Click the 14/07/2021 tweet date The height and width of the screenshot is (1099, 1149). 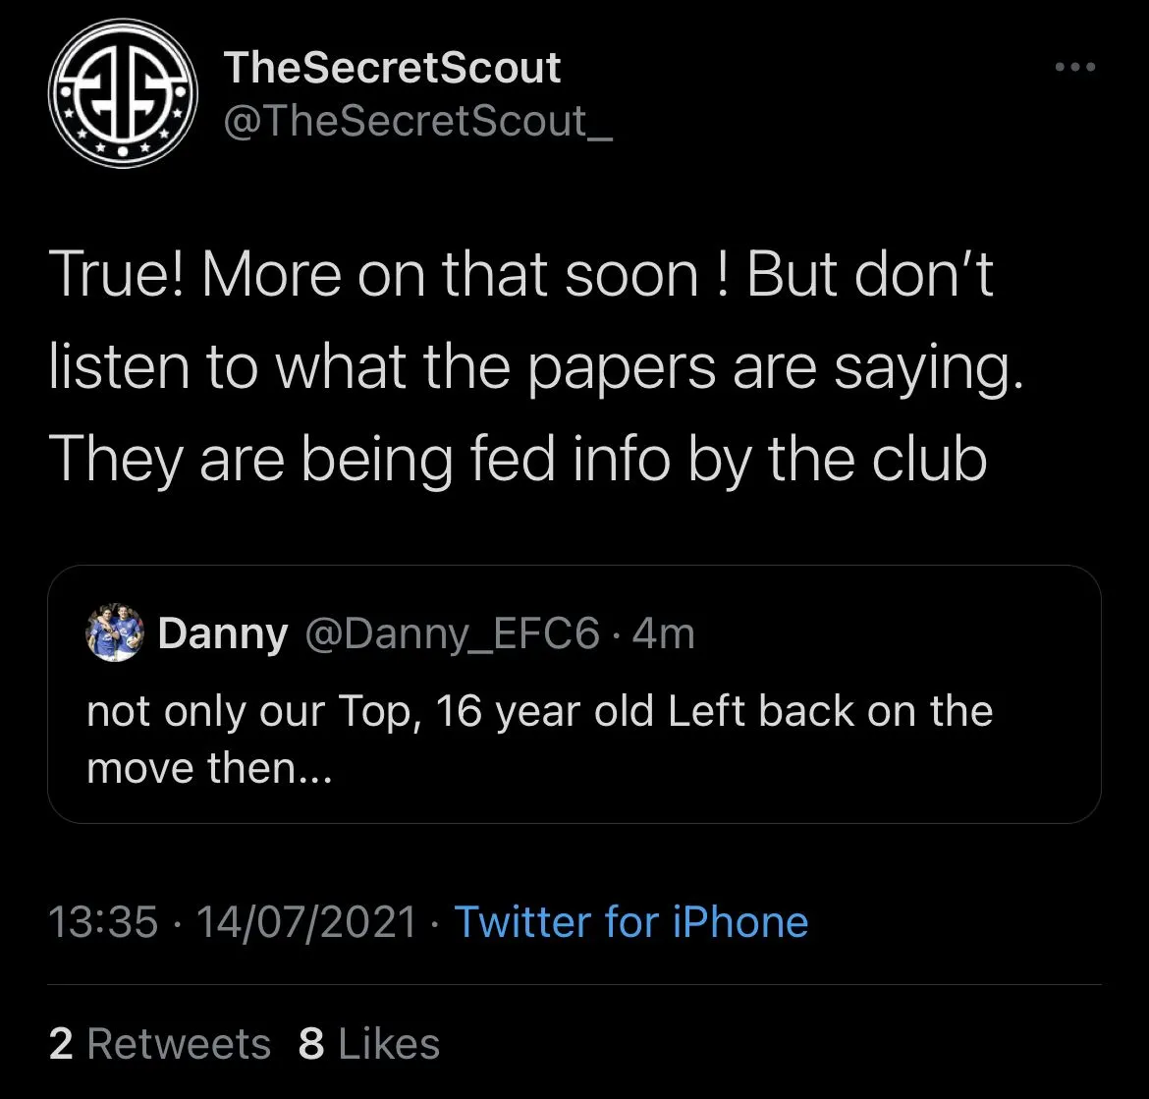pyautogui.click(x=307, y=921)
